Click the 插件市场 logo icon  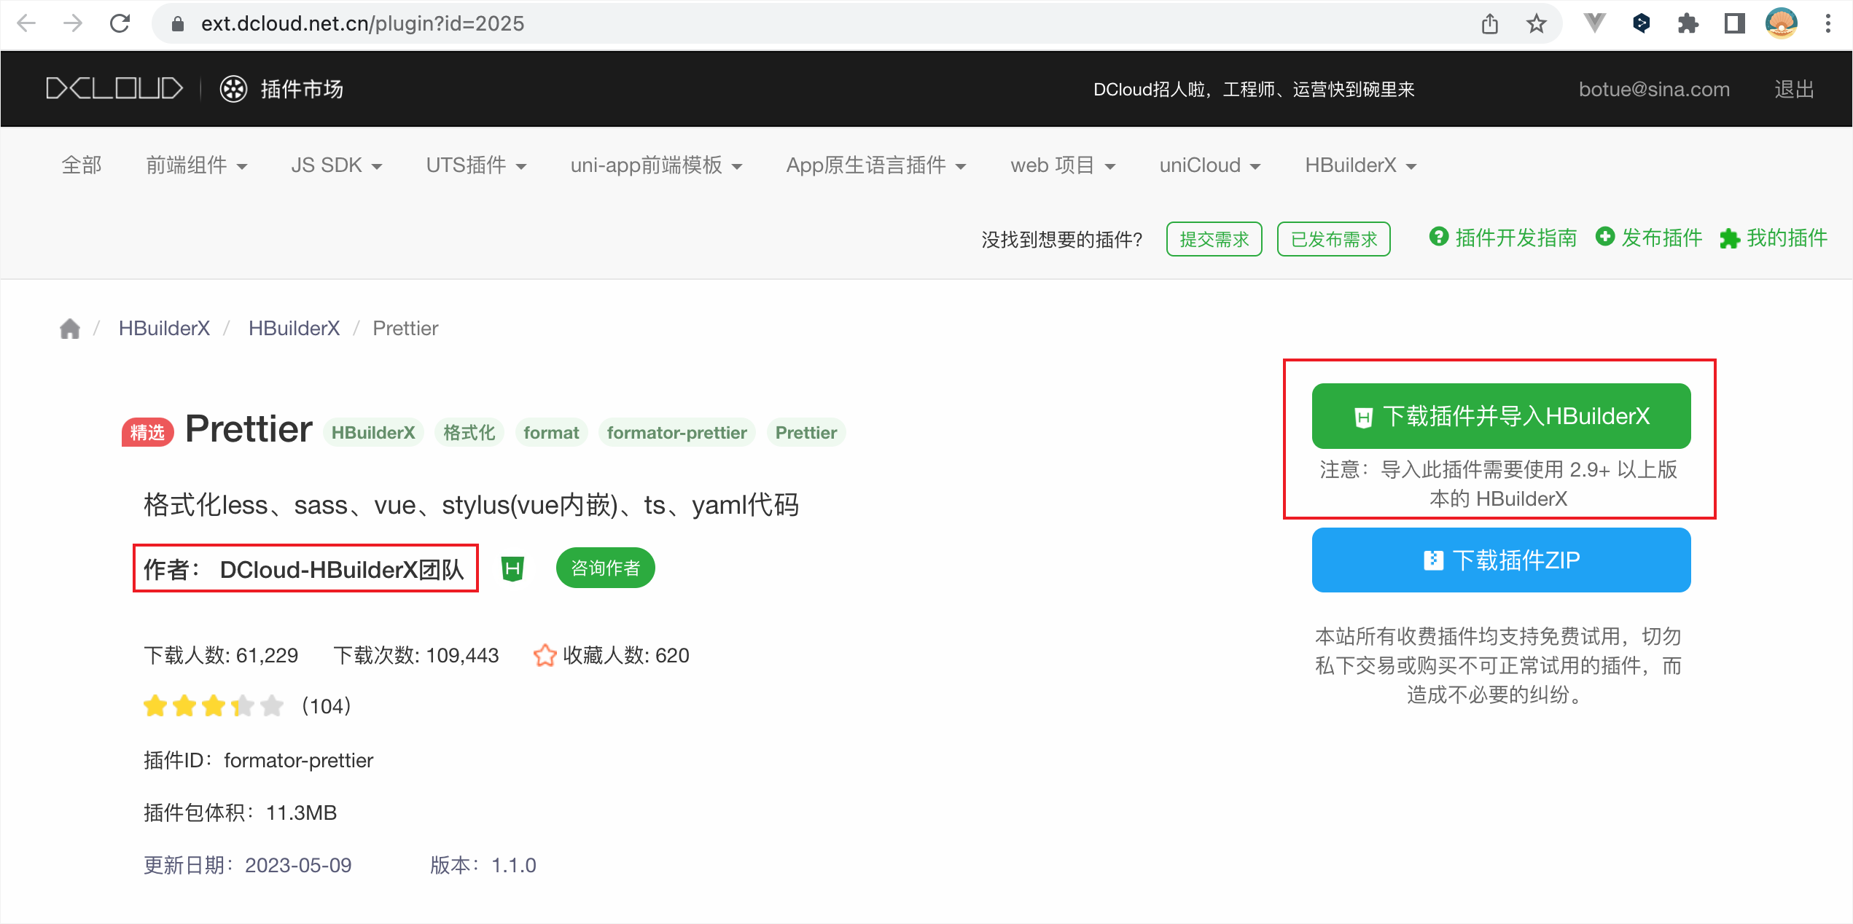coord(234,89)
